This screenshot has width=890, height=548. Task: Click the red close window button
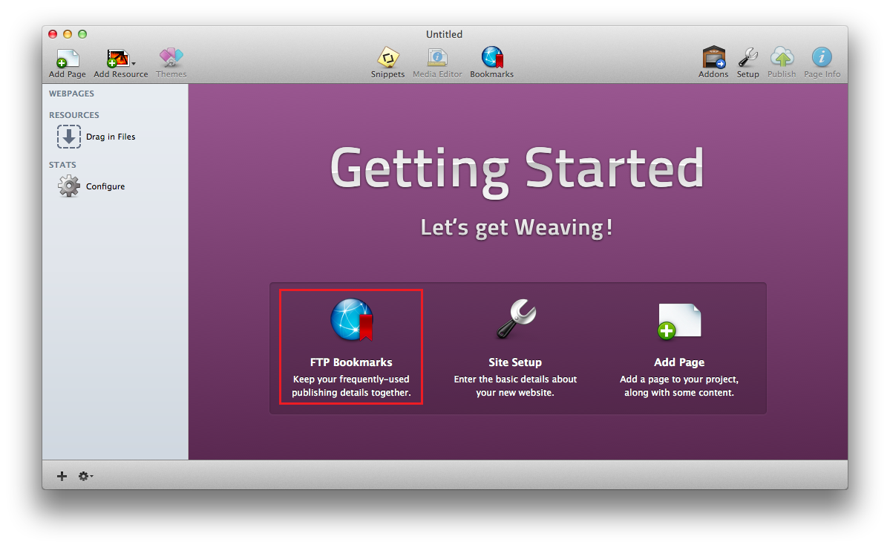point(53,34)
